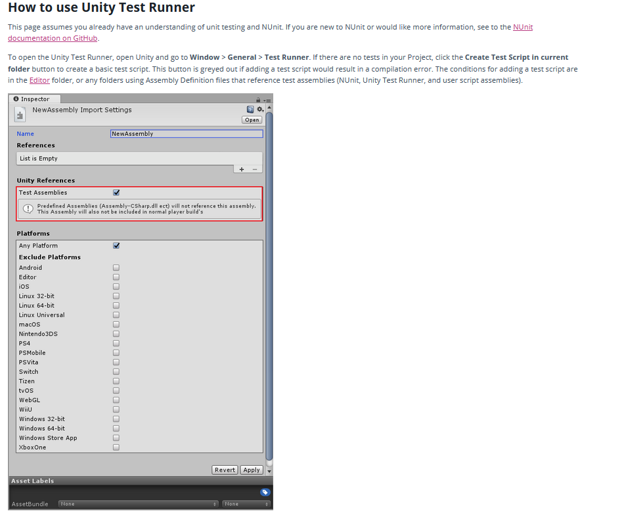Enable the Android exclude platform checkbox
This screenshot has width=624, height=511.
[x=116, y=267]
